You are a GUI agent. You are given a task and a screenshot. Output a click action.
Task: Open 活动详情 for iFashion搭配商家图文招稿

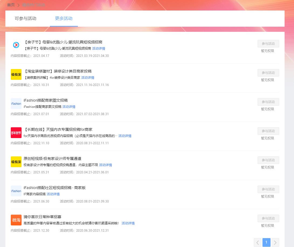[69, 107]
